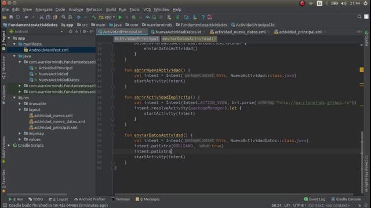This screenshot has height=208, width=371.
Task: Expand the drawable folder node
Action: [x=20, y=103]
